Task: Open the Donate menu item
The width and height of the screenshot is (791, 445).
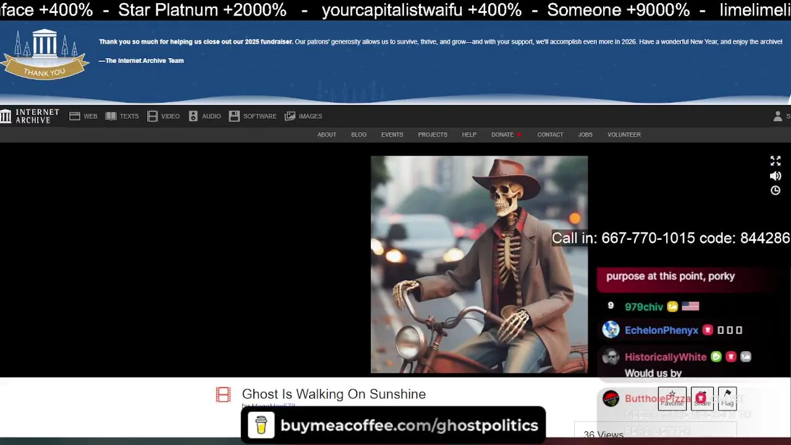Action: (502, 135)
